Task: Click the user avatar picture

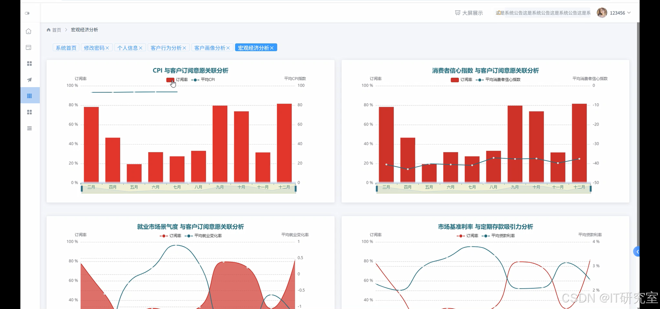Action: tap(602, 13)
